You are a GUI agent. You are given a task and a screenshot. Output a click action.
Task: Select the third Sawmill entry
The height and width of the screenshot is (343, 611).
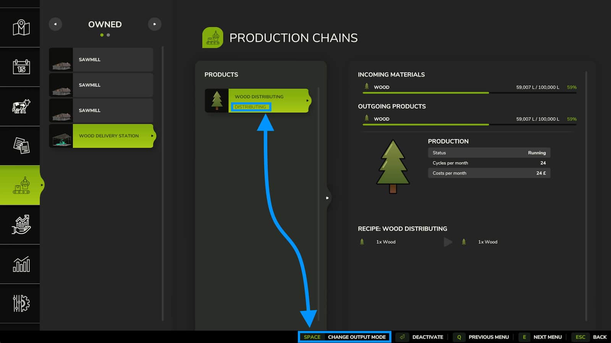[x=101, y=111]
